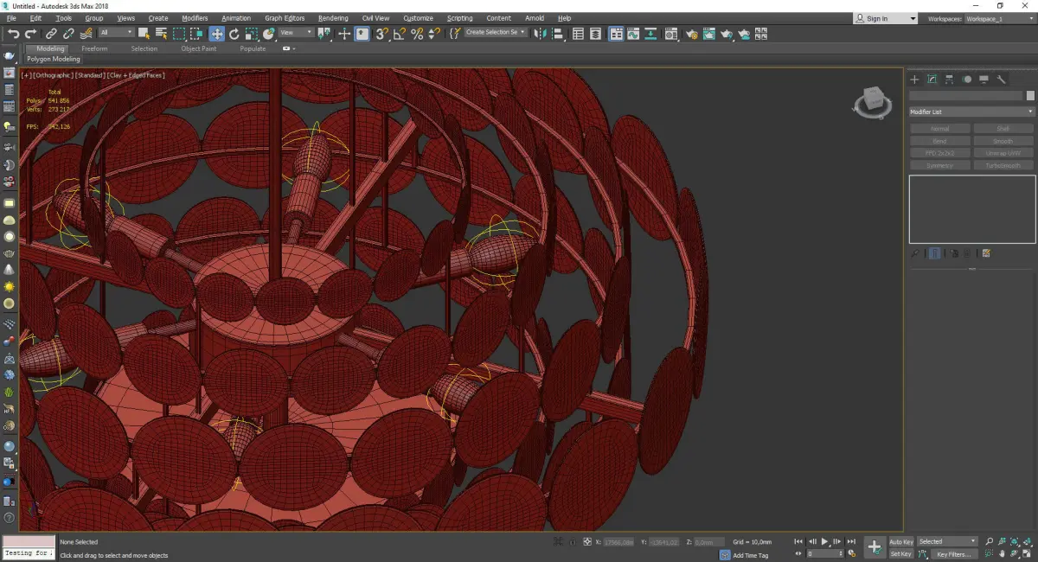Toggle Window/Crossing selection mode

point(196,34)
